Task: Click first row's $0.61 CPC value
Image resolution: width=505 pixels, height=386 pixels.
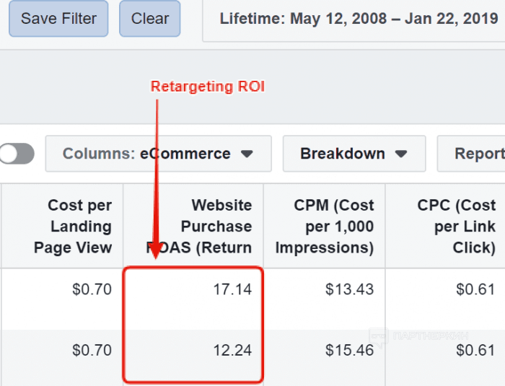Action: 475,289
